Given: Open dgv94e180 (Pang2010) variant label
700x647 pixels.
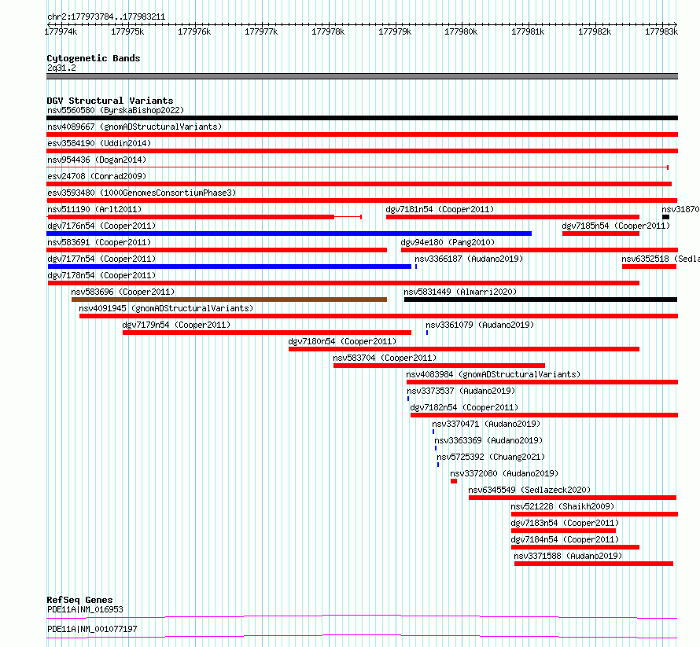Looking at the screenshot, I should click(x=448, y=242).
